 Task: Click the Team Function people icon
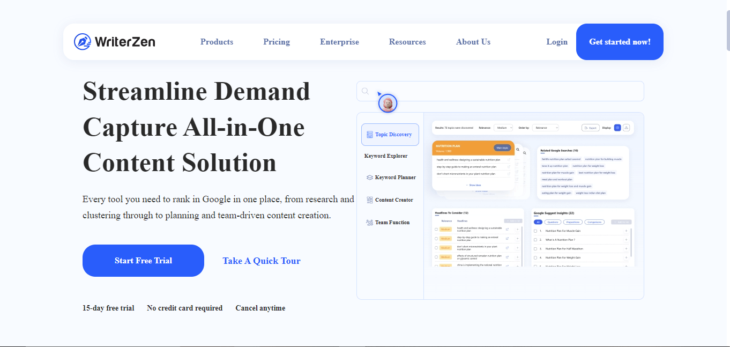[x=369, y=223]
